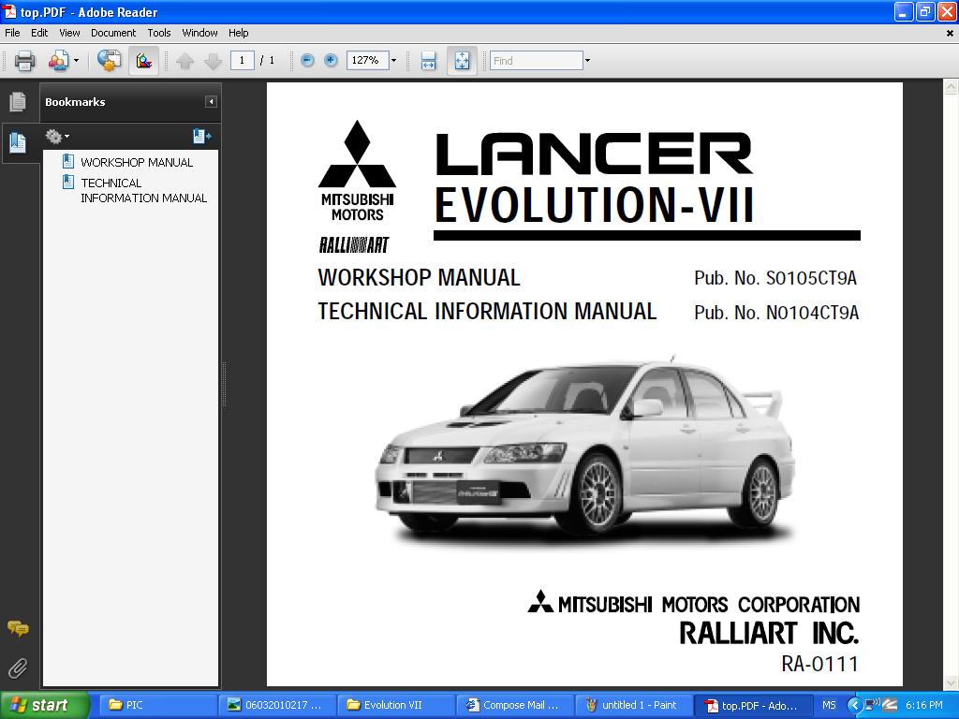The height and width of the screenshot is (719, 959).
Task: Expand the Find options dropdown arrow
Action: [587, 61]
